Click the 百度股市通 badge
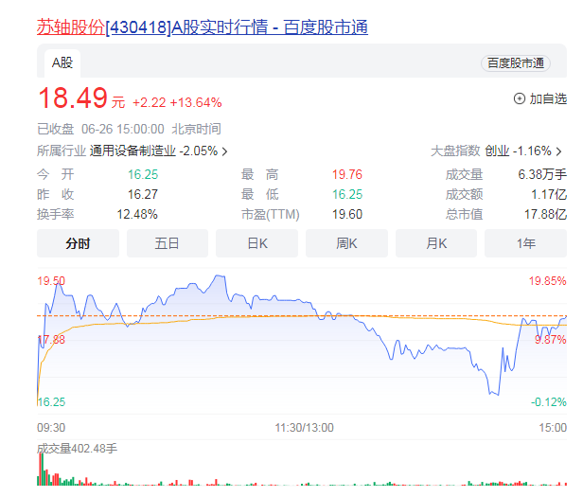Viewport: 583px width, 497px height. (515, 63)
